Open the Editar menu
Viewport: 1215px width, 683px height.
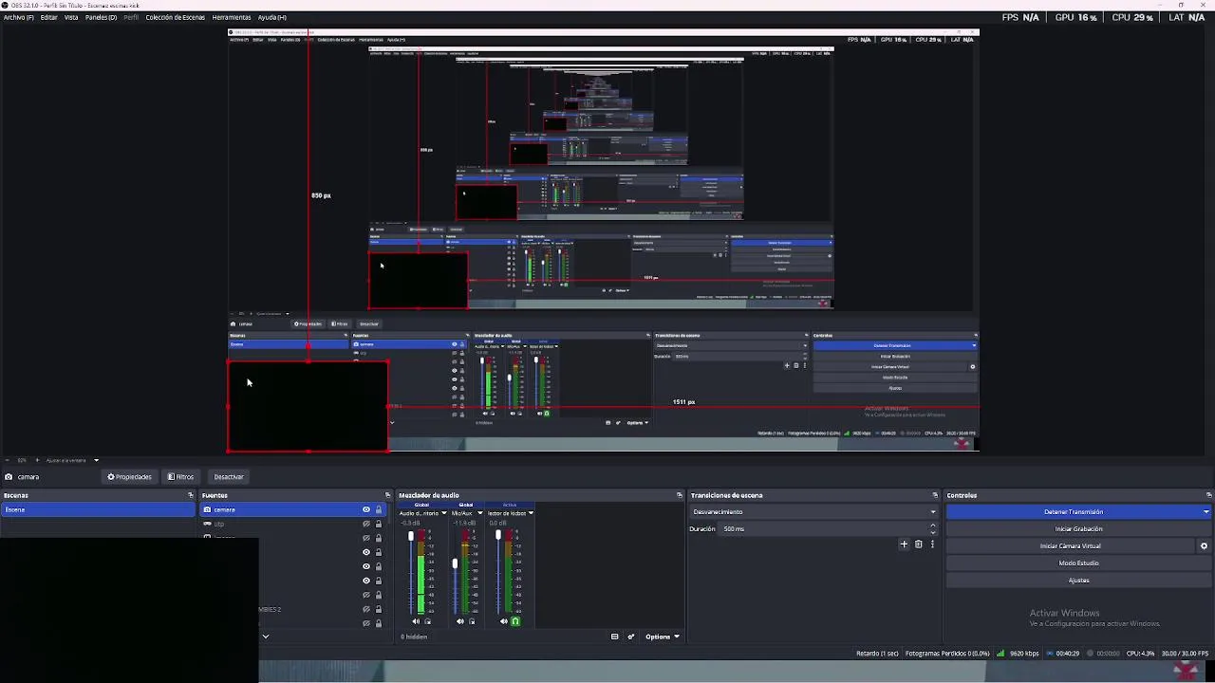(x=48, y=17)
